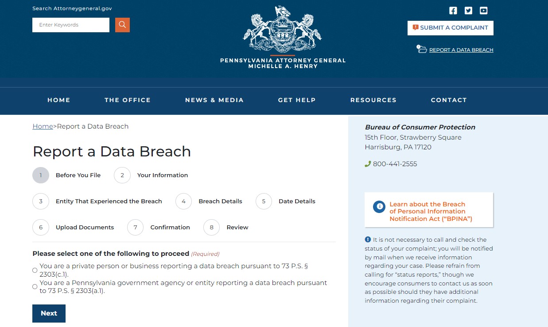This screenshot has width=548, height=327.
Task: Click the Enter Keywords search field
Action: [x=70, y=25]
